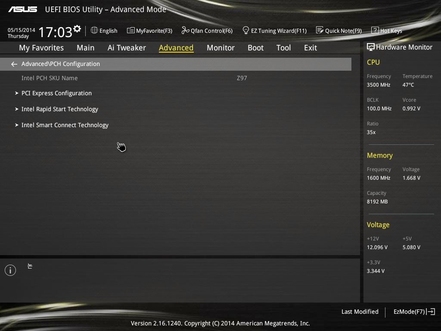Click Vcore 0.992 V value
The height and width of the screenshot is (331, 441).
[411, 108]
